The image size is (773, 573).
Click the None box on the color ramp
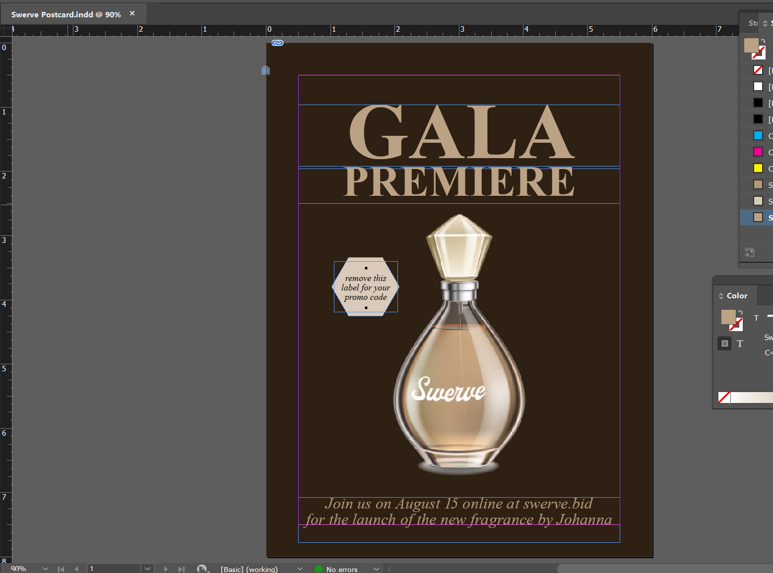tap(724, 398)
